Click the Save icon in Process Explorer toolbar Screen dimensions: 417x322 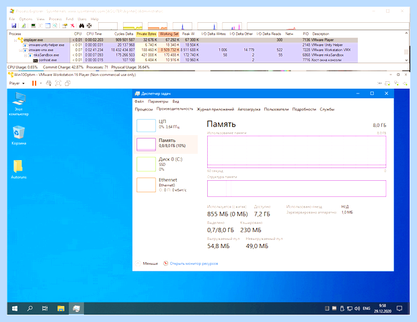14,26
